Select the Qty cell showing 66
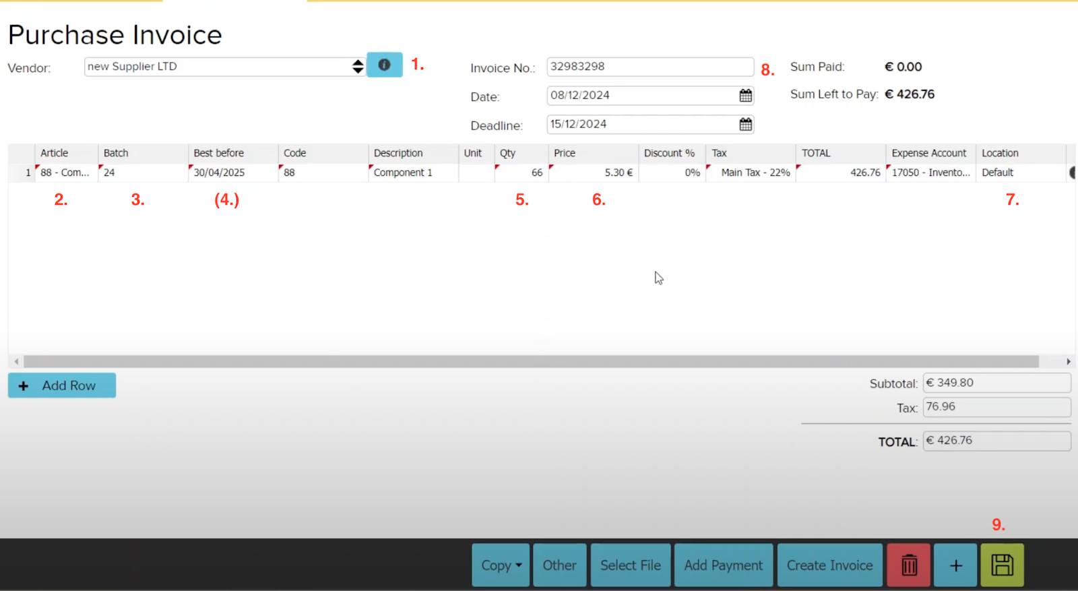This screenshot has height=591, width=1078. pos(521,173)
